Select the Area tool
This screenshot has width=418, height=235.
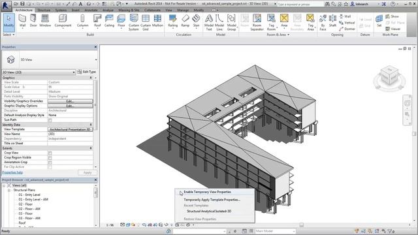[x=284, y=21]
